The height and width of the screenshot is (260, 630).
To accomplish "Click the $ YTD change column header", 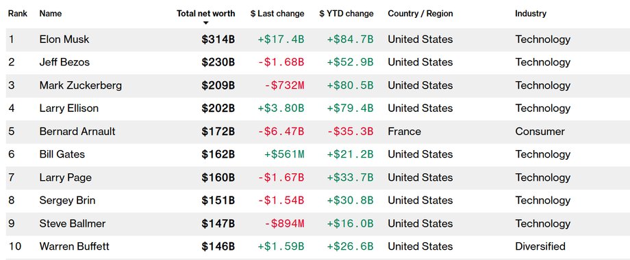I will [346, 14].
